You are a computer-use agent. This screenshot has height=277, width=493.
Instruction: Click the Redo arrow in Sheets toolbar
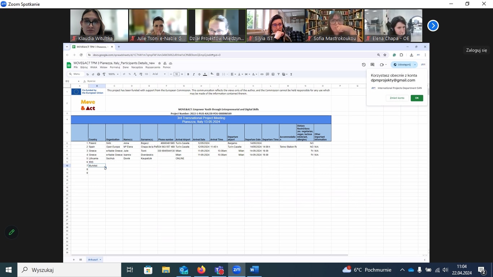point(93,74)
